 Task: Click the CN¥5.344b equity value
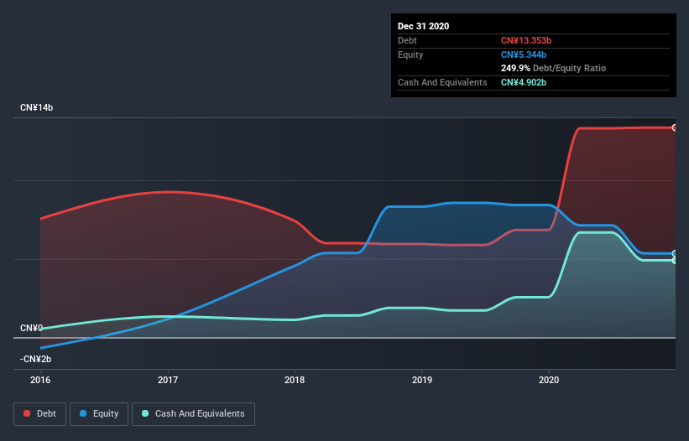(x=524, y=54)
